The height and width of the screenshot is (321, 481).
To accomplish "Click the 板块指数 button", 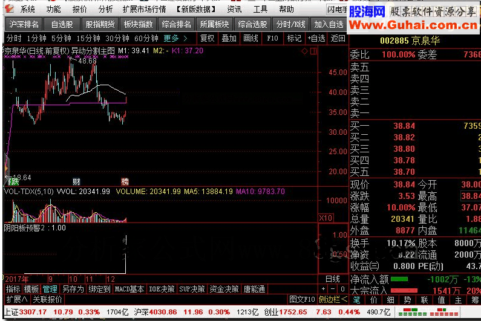I will (138, 24).
